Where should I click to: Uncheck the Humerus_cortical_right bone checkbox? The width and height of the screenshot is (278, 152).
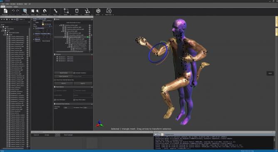[61, 25]
